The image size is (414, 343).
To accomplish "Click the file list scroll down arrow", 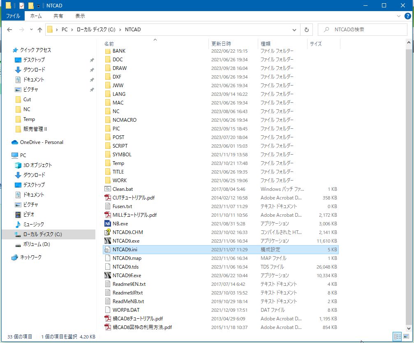I will point(409,329).
